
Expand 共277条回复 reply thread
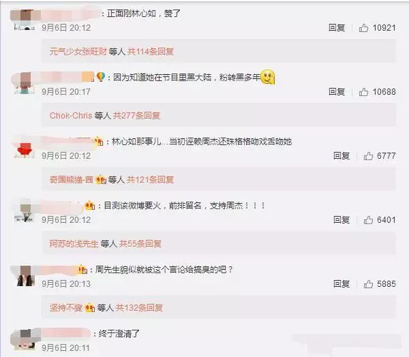click(x=136, y=116)
